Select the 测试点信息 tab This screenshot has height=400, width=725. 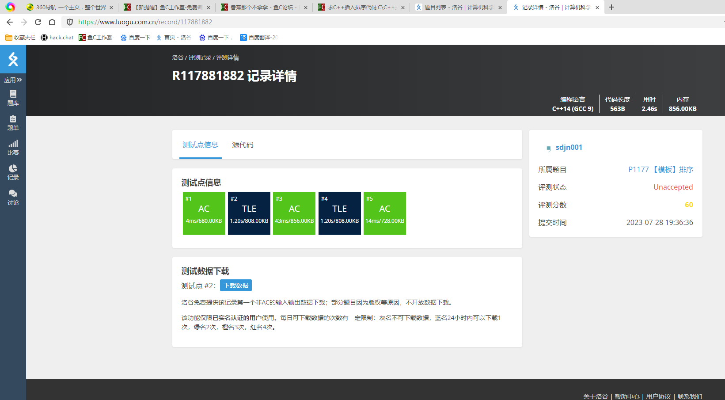200,145
